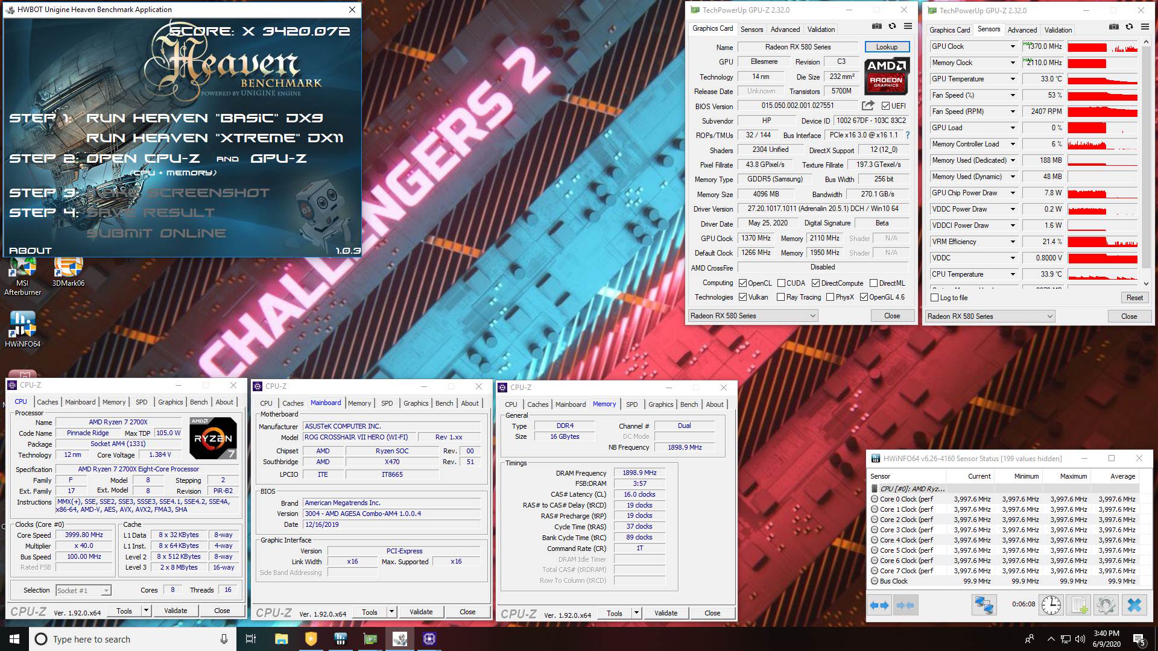Click the BIOS export/share icon next to BIOS Version
The image size is (1158, 651).
click(x=868, y=105)
